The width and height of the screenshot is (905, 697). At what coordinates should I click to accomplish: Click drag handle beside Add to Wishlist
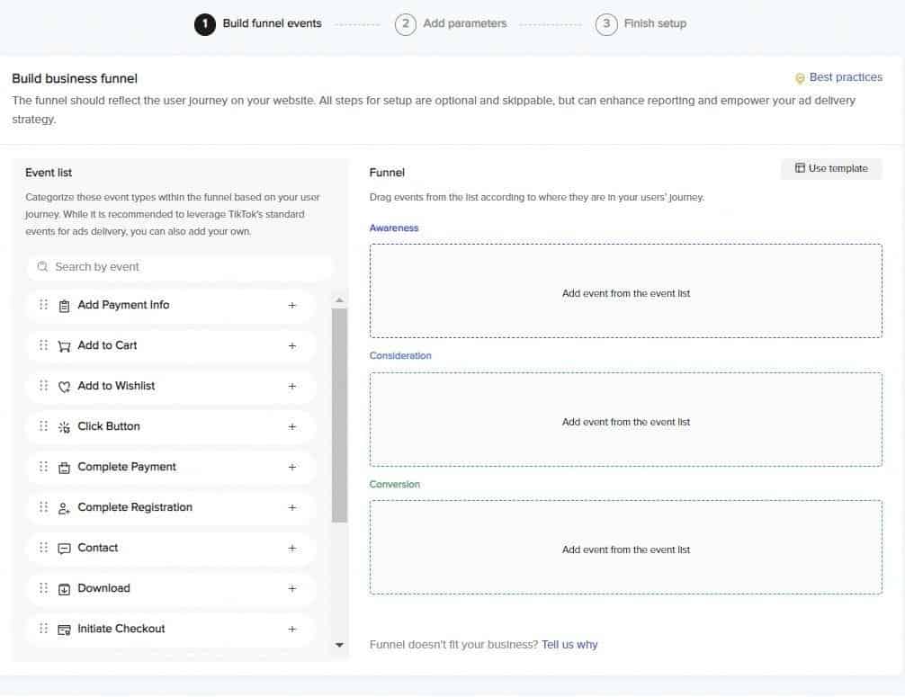43,386
